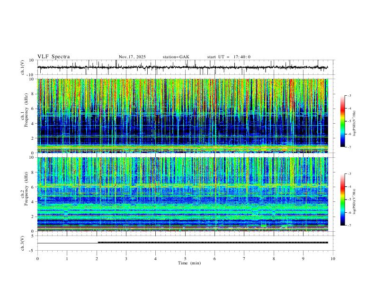Click the 'ch.1(V)' waveform axis label

[x=22, y=67]
